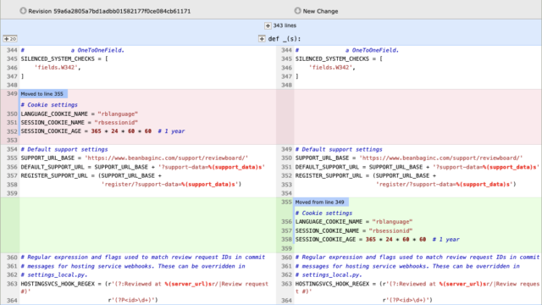
Task: Click left '# settings_local.py.' comment
Action: pyautogui.click(x=54, y=274)
